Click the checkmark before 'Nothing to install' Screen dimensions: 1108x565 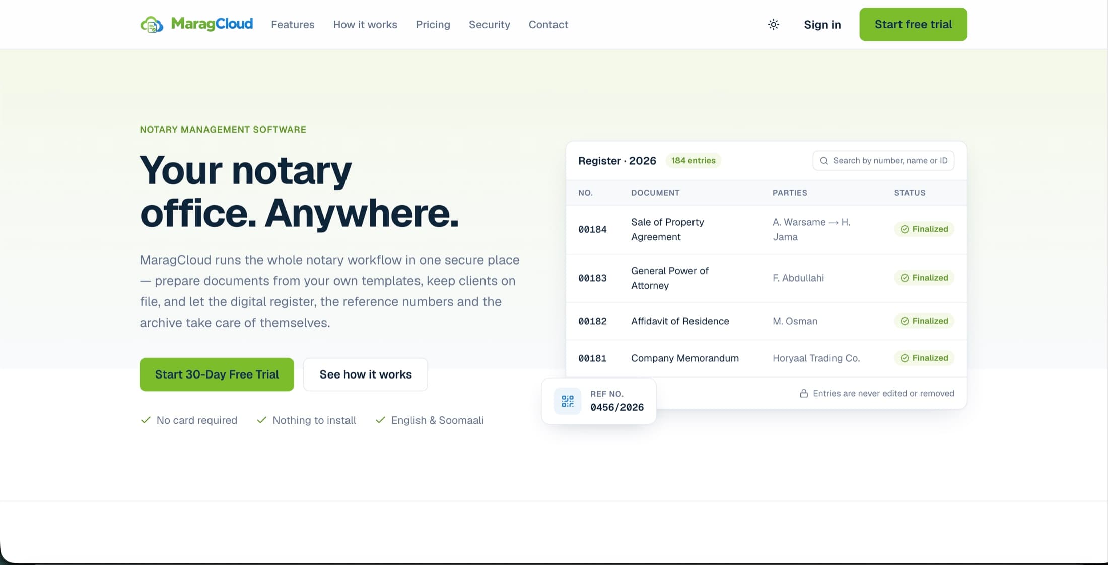coord(261,420)
